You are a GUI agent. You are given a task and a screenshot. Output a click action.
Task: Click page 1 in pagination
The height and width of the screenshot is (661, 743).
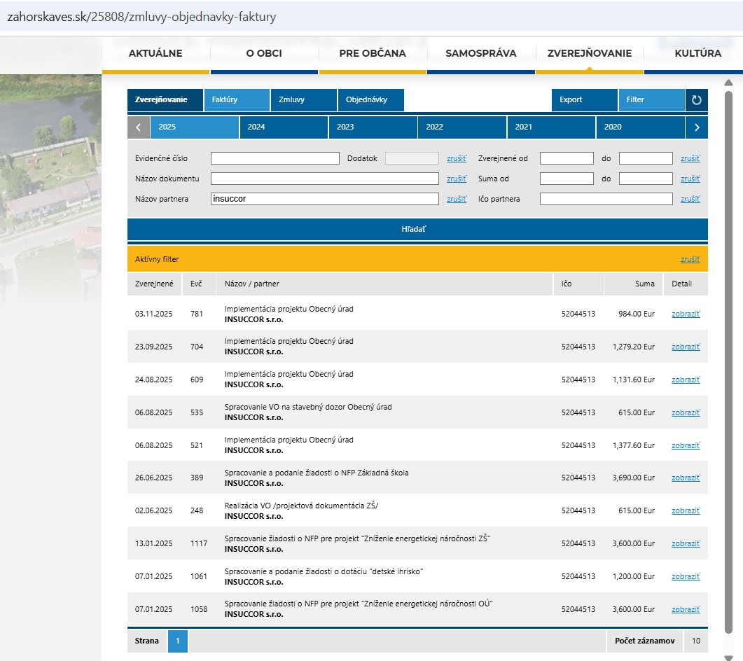(178, 641)
